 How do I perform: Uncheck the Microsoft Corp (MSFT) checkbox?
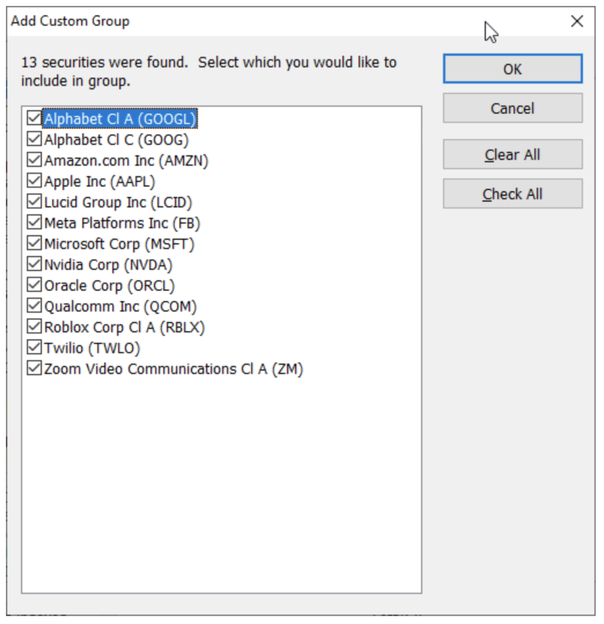tap(34, 243)
